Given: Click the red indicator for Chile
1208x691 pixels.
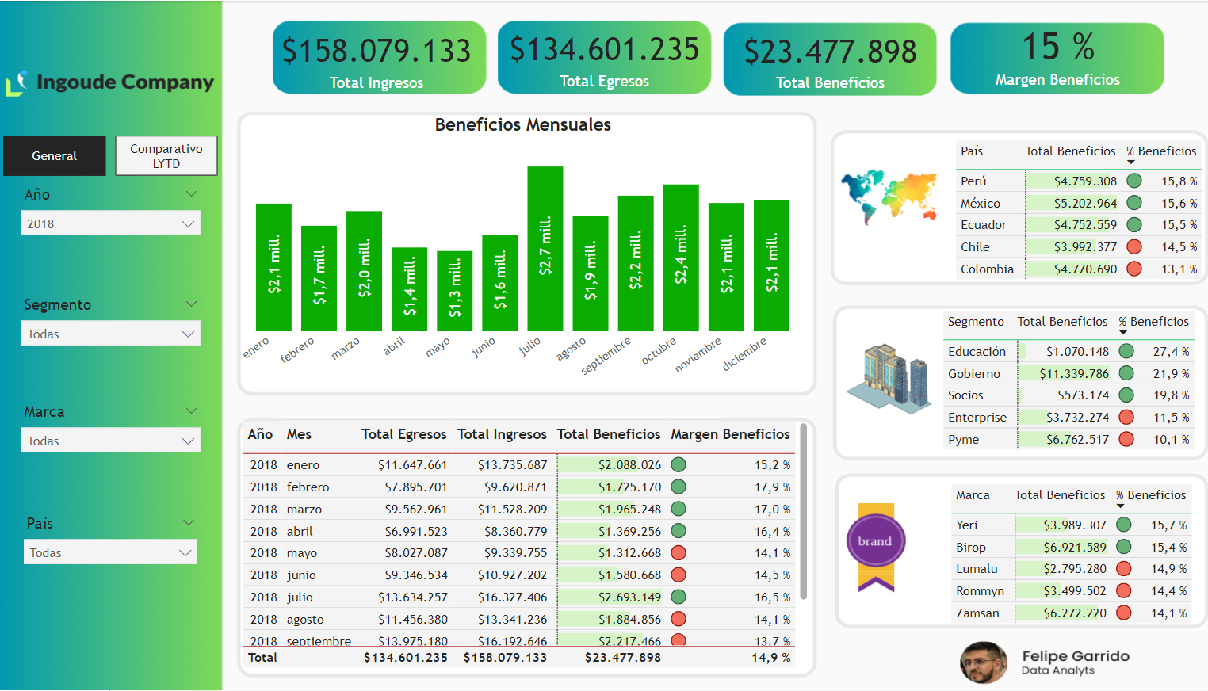Looking at the screenshot, I should pyautogui.click(x=1134, y=247).
